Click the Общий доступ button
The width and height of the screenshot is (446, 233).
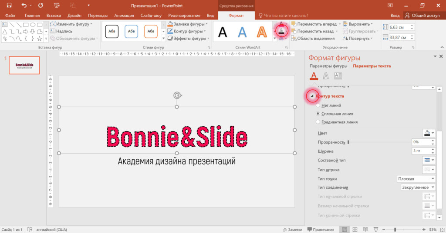425,15
